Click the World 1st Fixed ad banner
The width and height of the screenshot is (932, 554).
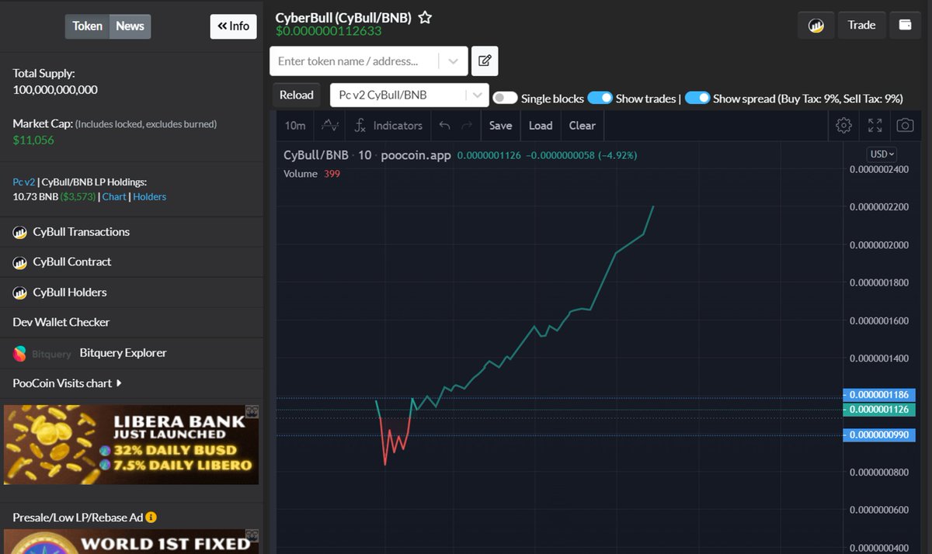pyautogui.click(x=131, y=541)
